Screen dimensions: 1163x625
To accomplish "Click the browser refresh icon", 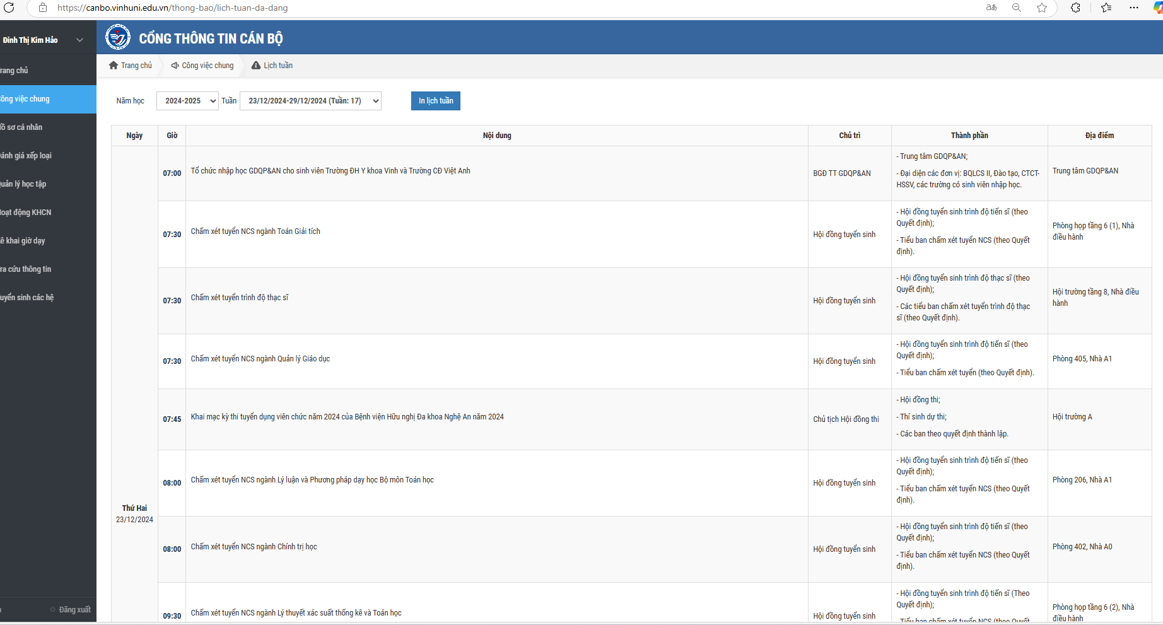I will tap(9, 8).
